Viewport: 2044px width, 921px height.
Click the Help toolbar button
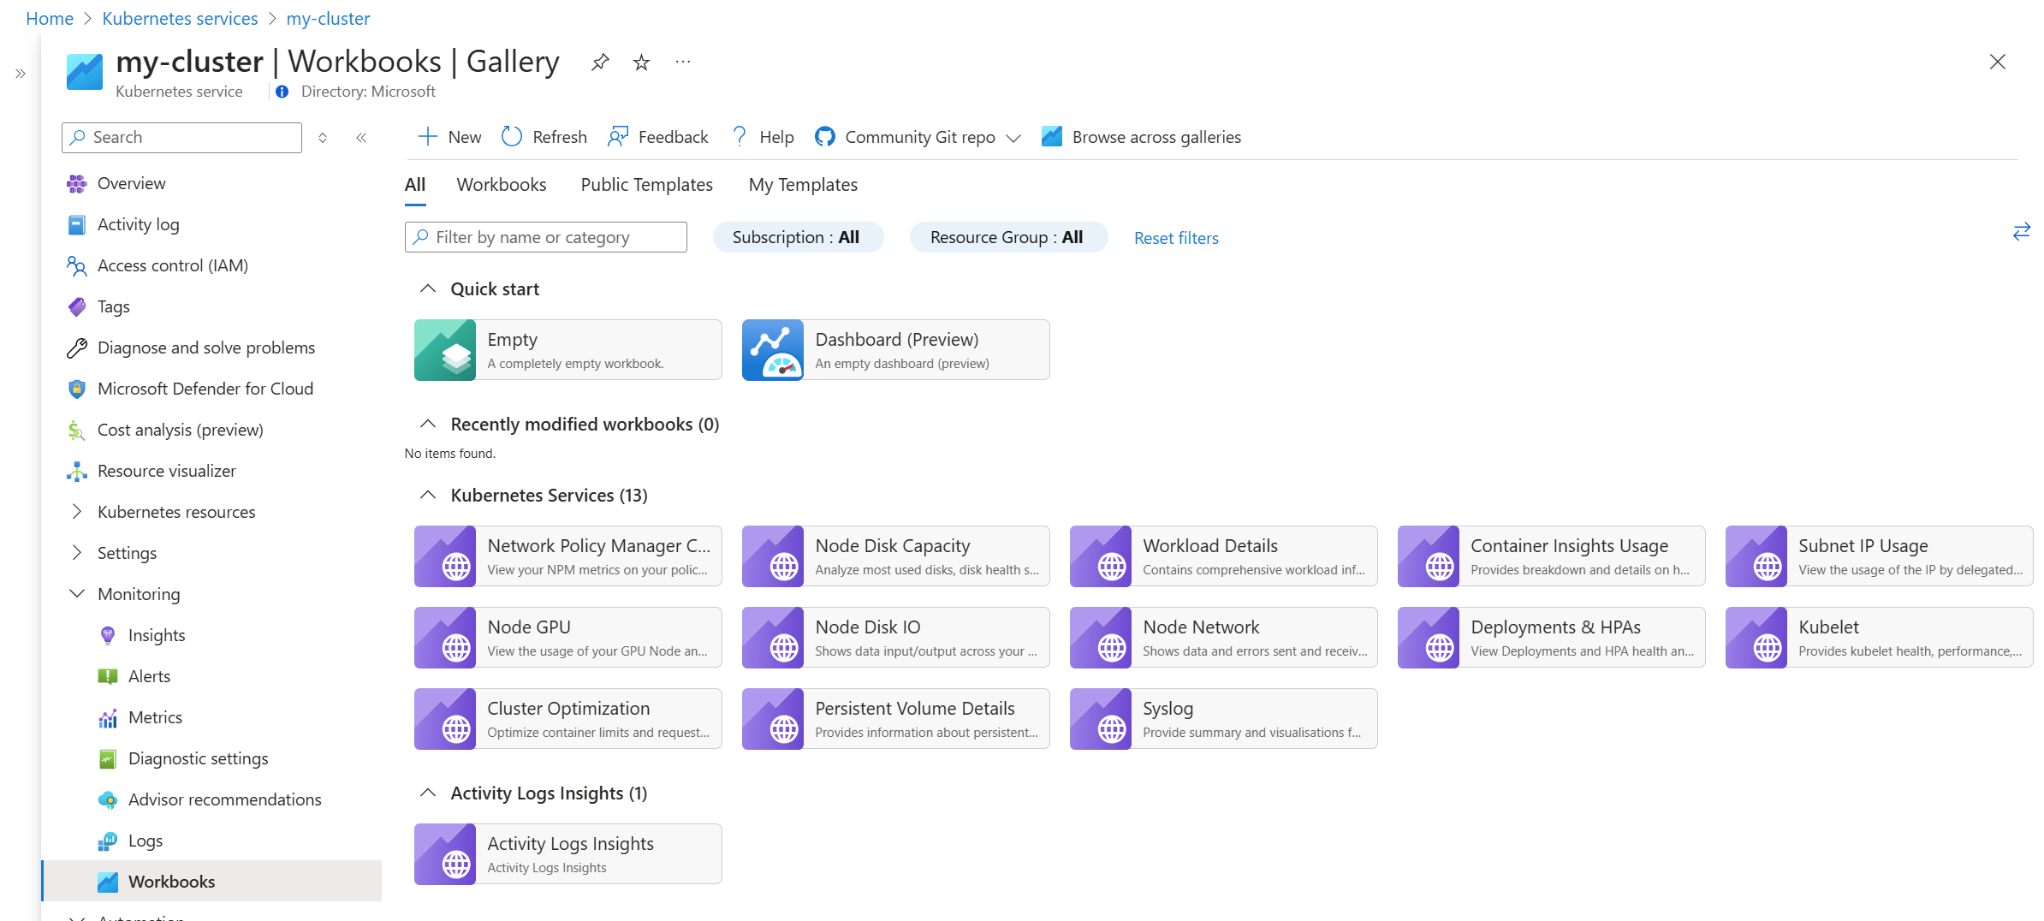(x=762, y=137)
